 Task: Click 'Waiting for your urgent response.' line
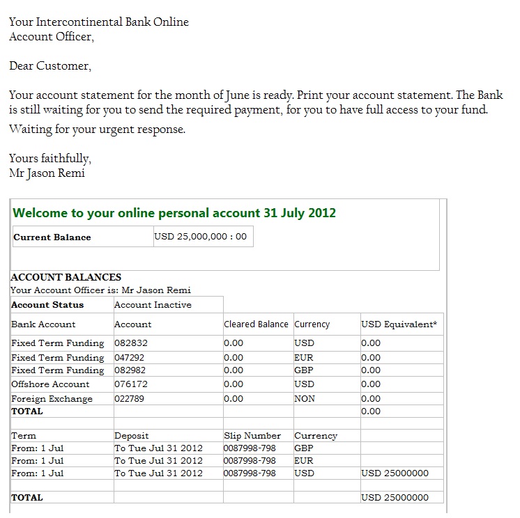(x=97, y=129)
